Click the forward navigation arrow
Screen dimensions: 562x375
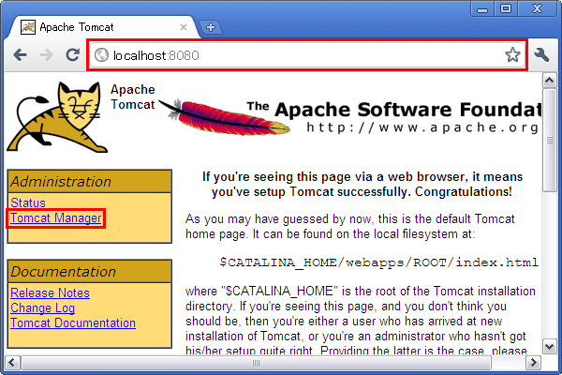click(x=46, y=55)
